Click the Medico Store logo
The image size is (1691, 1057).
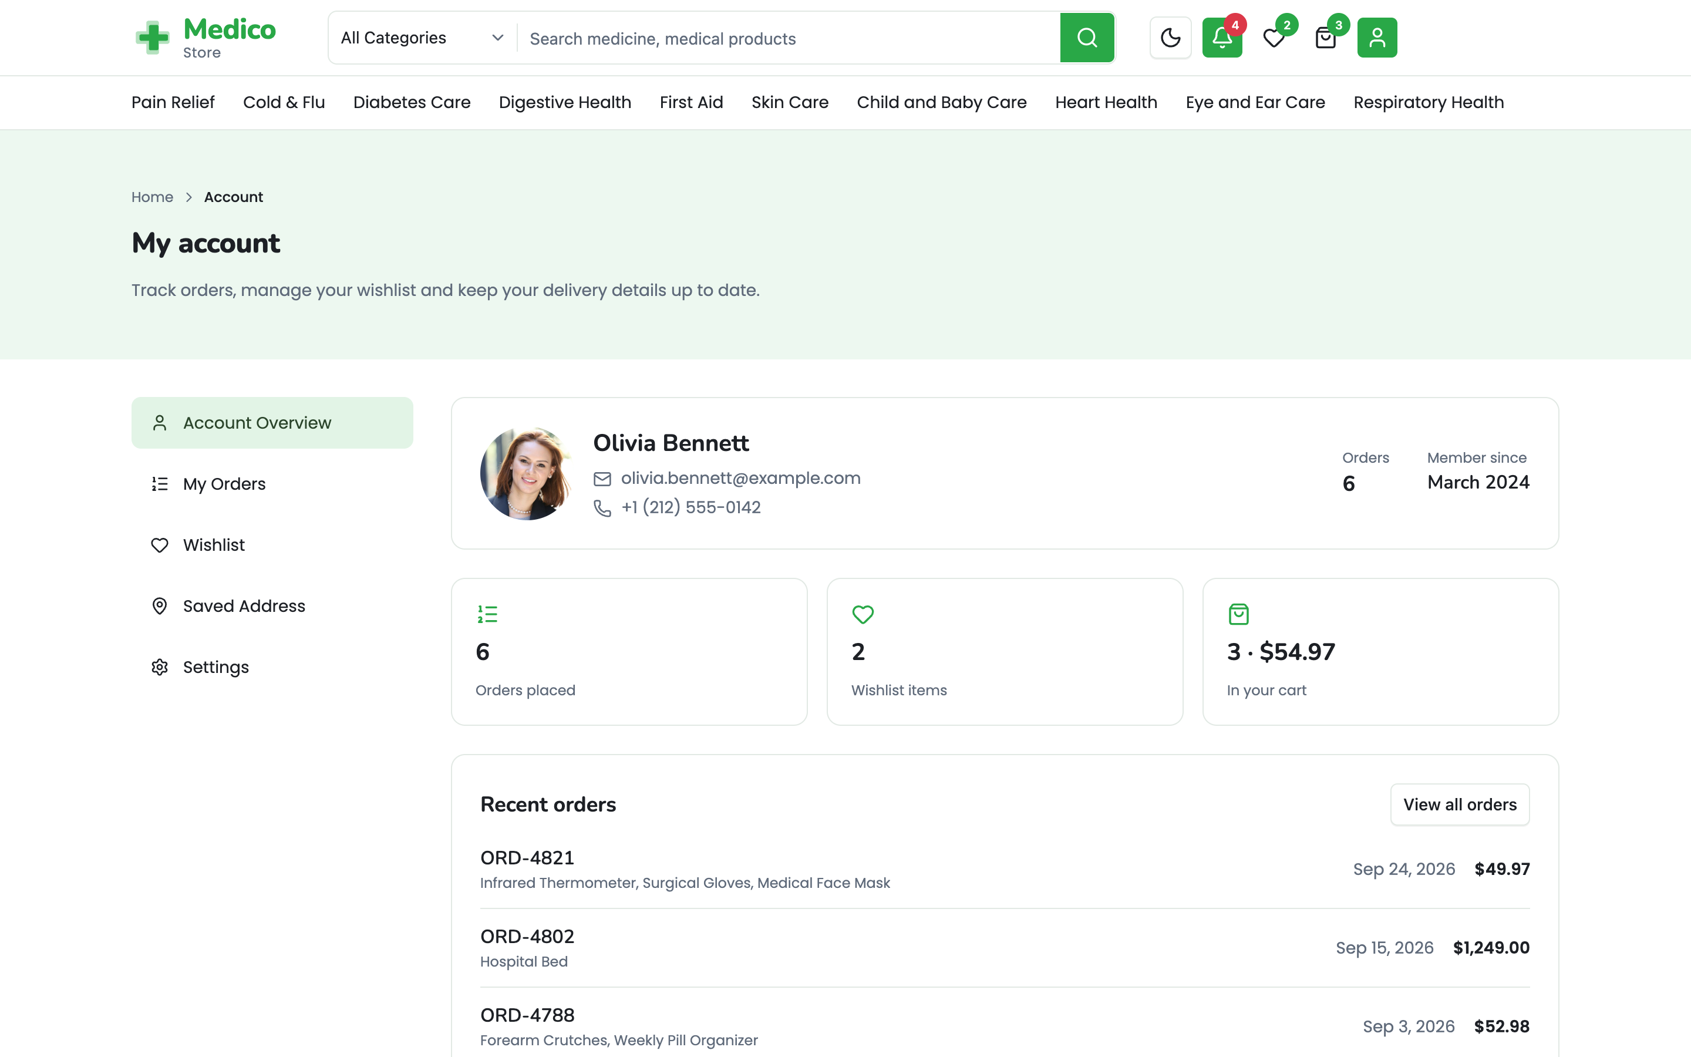(205, 38)
